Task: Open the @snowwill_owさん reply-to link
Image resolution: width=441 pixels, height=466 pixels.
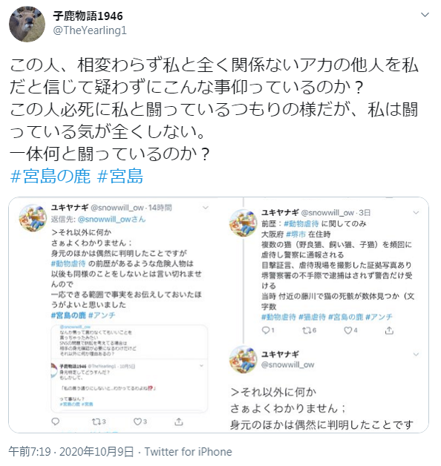Action: pyautogui.click(x=112, y=220)
